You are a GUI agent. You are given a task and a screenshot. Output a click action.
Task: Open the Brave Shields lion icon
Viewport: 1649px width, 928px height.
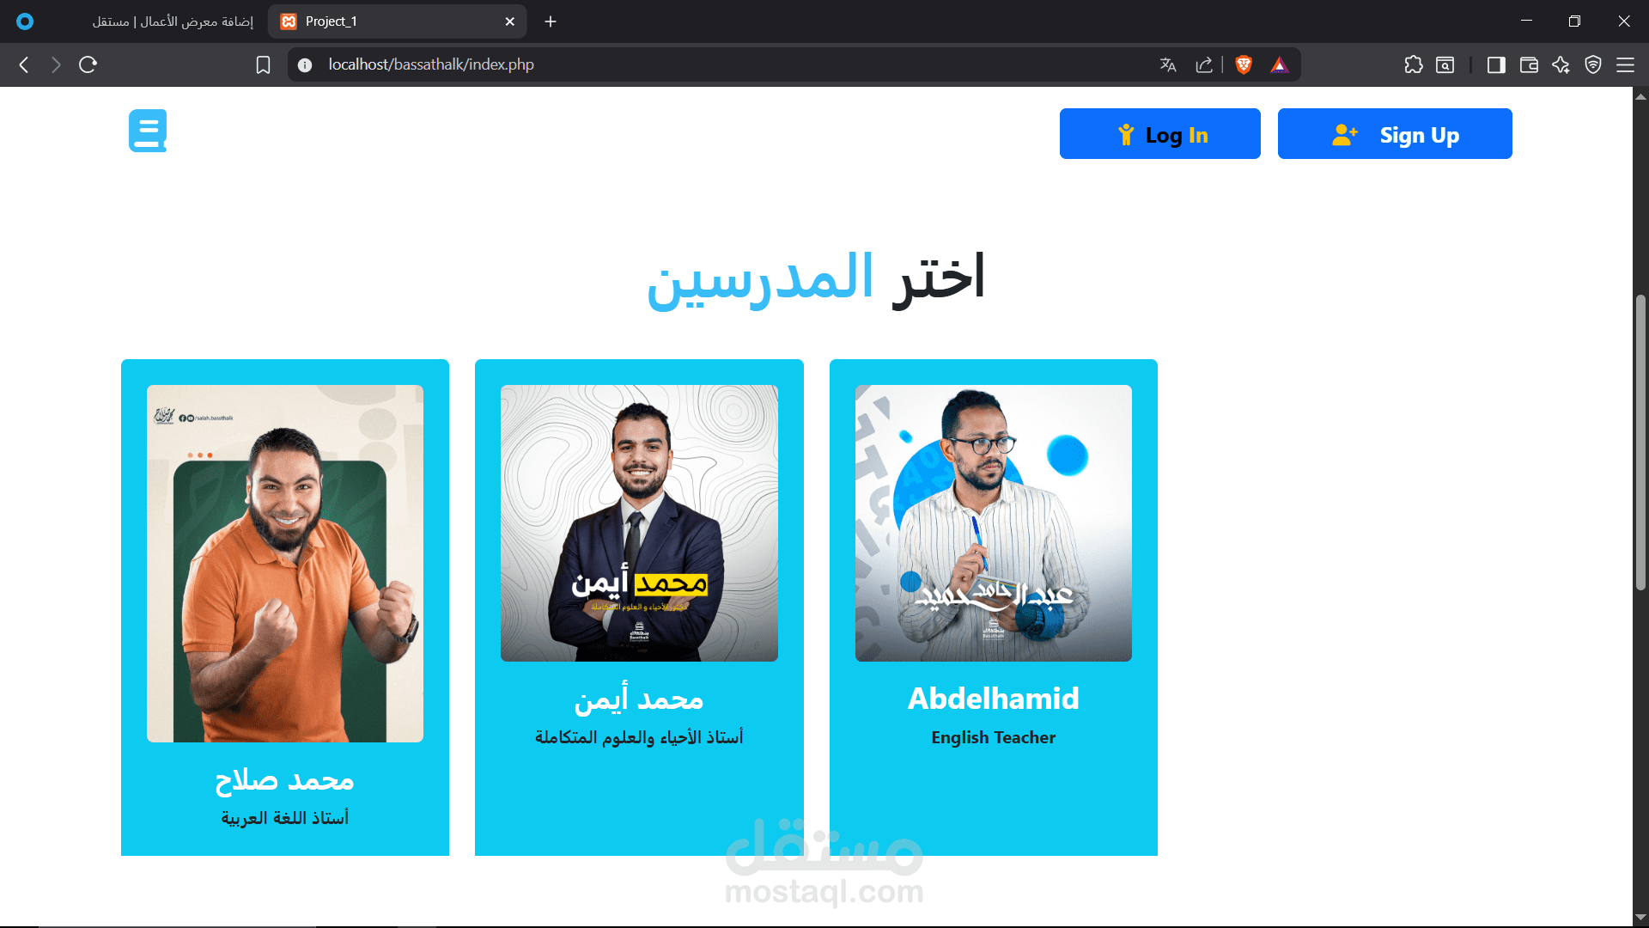click(1243, 64)
